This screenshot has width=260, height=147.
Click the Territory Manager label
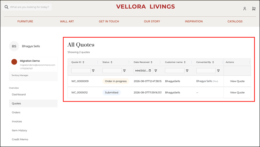[20, 75]
